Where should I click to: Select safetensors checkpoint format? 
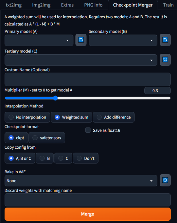(47, 138)
